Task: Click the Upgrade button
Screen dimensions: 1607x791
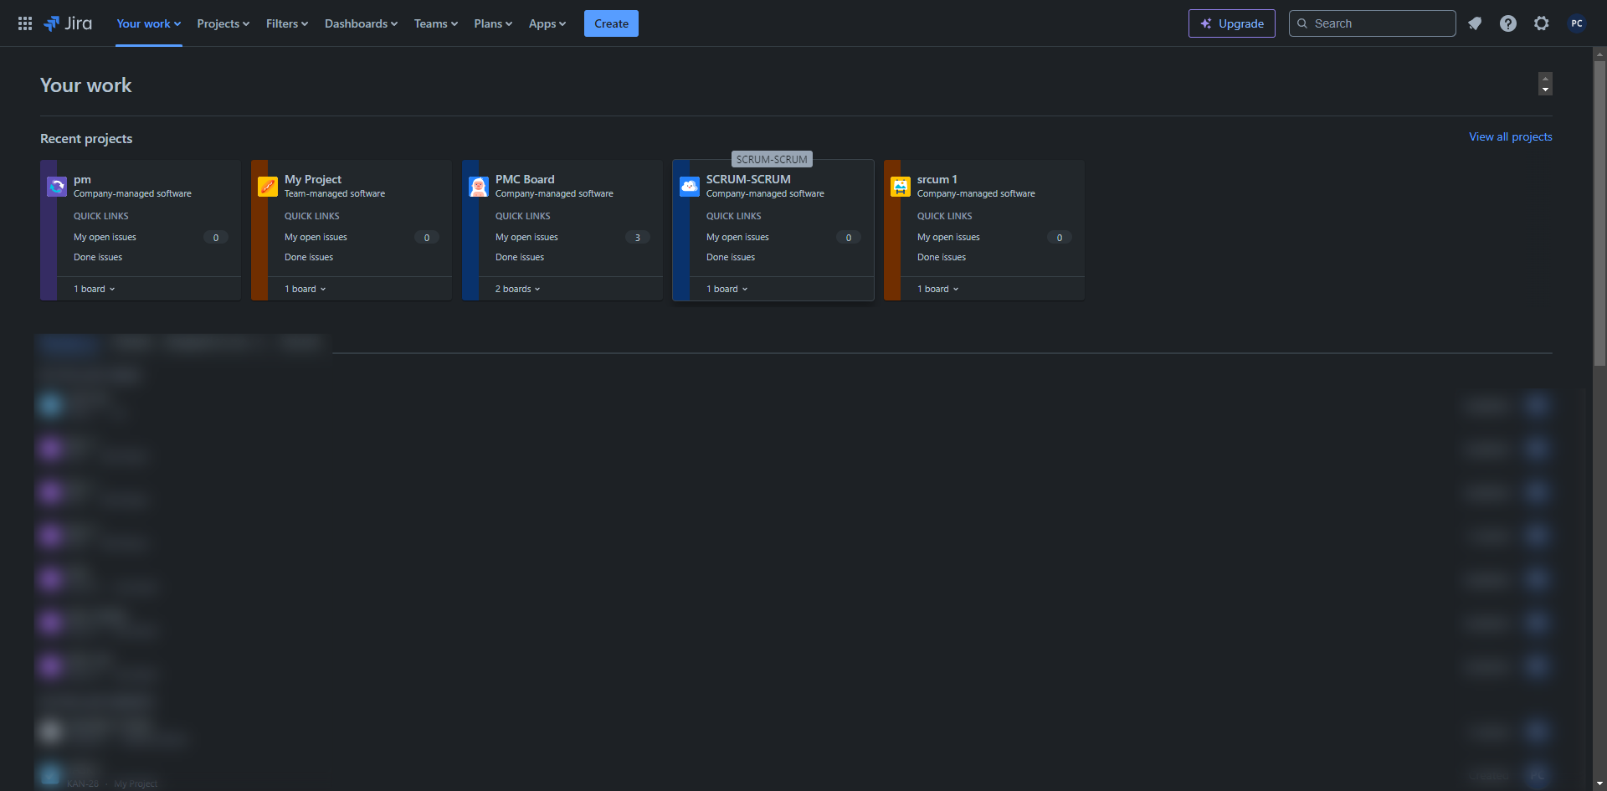Action: point(1232,23)
